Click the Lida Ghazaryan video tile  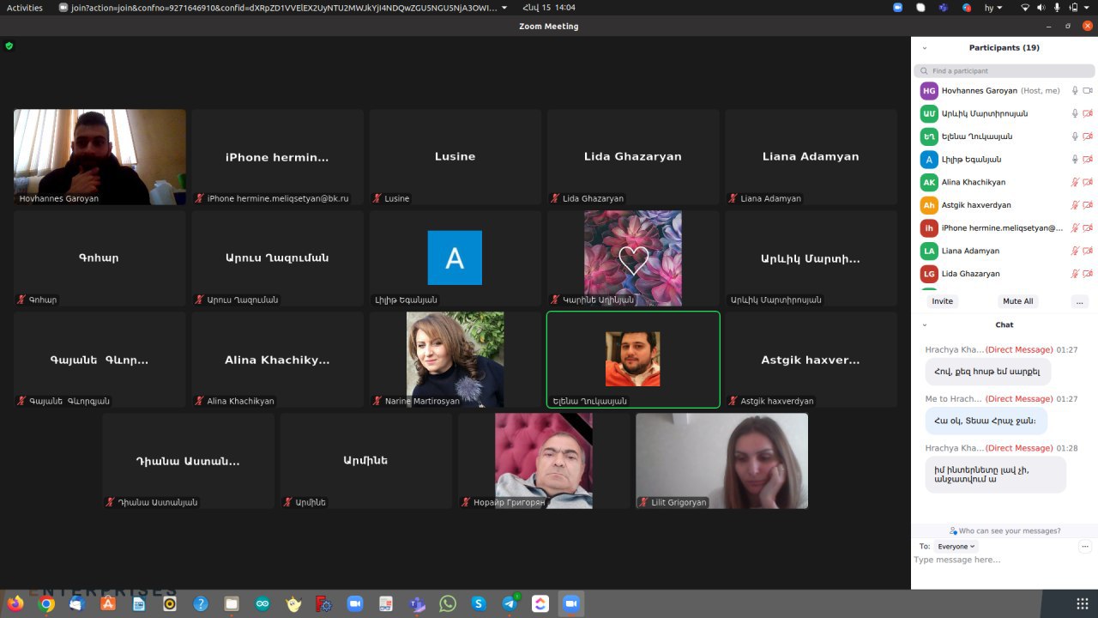633,156
